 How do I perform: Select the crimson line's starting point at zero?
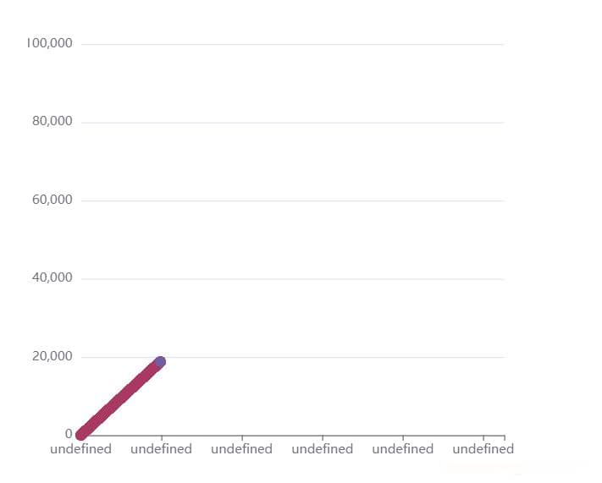coord(80,435)
